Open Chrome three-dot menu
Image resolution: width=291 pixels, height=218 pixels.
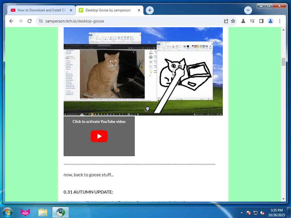pos(280,21)
